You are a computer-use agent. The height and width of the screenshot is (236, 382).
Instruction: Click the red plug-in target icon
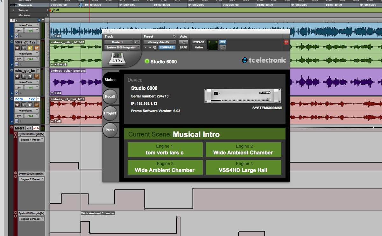[x=286, y=42]
